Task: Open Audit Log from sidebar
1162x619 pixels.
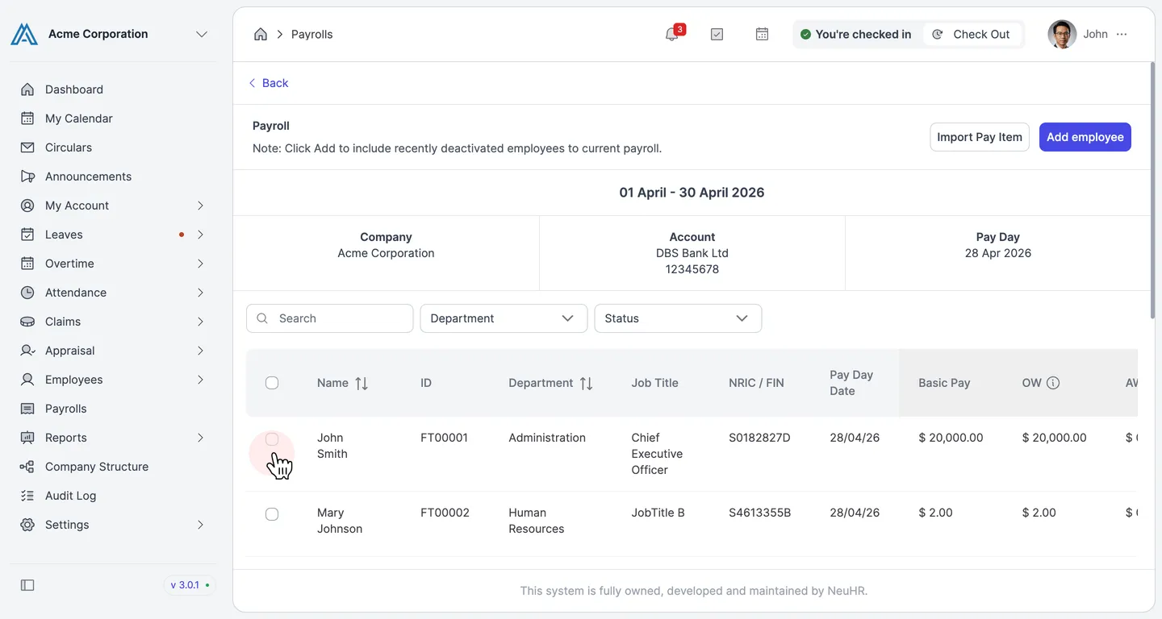Action: (x=71, y=496)
